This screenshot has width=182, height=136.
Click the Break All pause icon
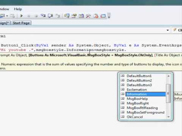pyautogui.click(x=29, y=16)
